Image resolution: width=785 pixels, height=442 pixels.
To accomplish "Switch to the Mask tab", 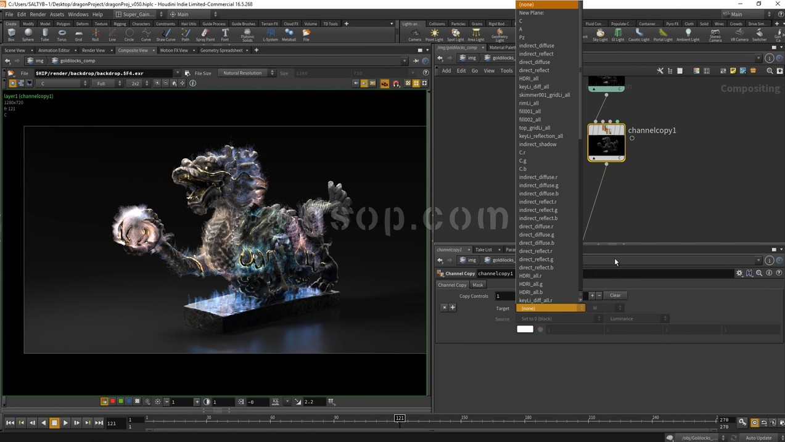I will [x=478, y=285].
